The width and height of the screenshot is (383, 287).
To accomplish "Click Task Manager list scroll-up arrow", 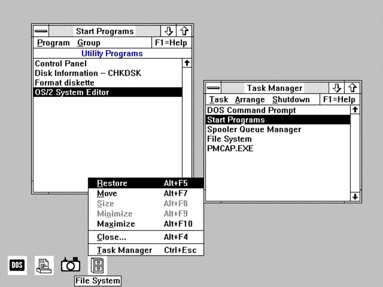I will click(x=355, y=110).
